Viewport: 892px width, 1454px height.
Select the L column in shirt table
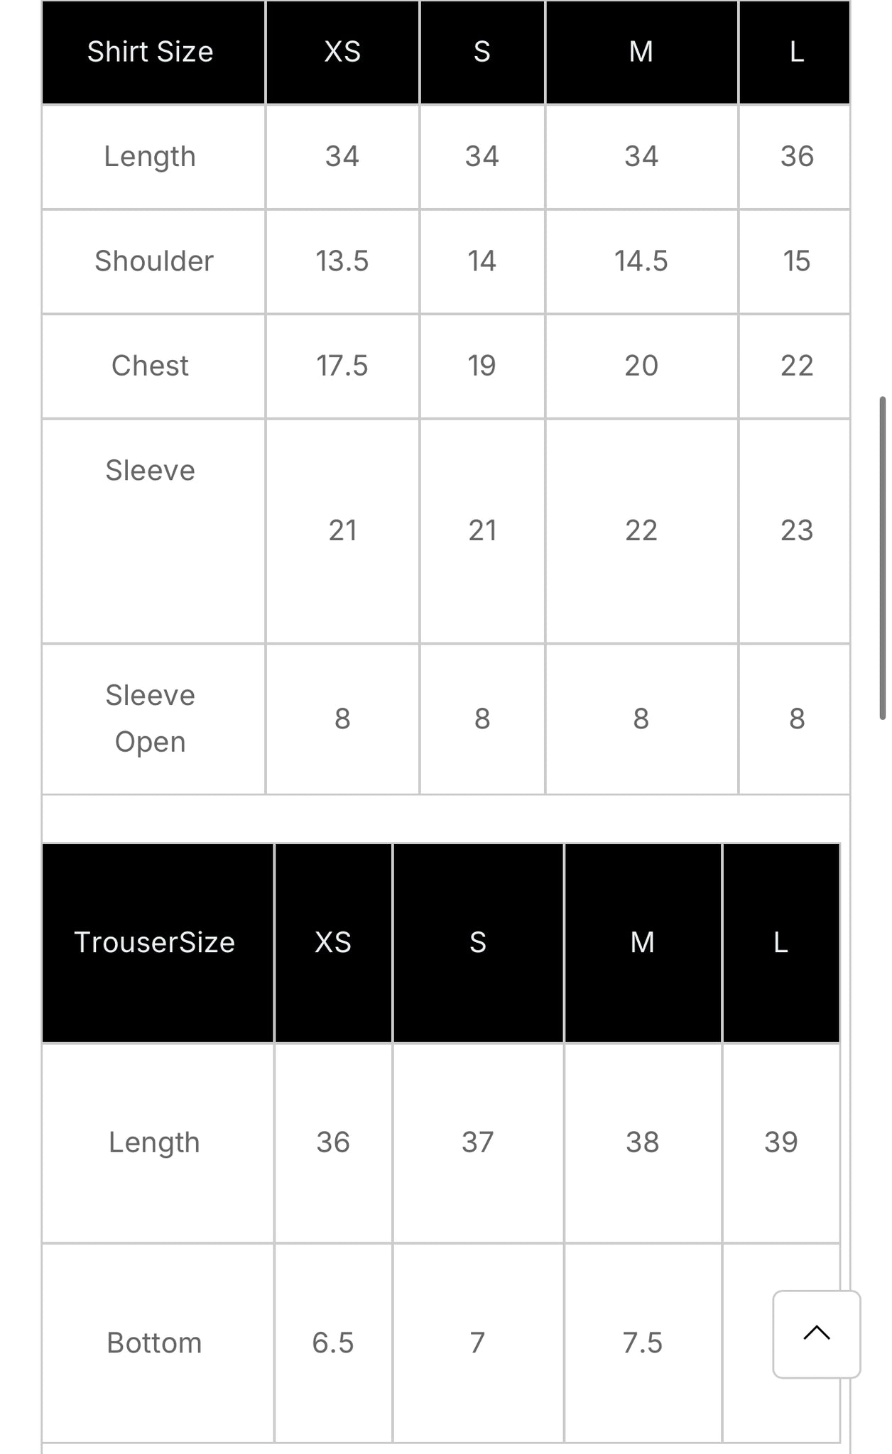click(796, 52)
